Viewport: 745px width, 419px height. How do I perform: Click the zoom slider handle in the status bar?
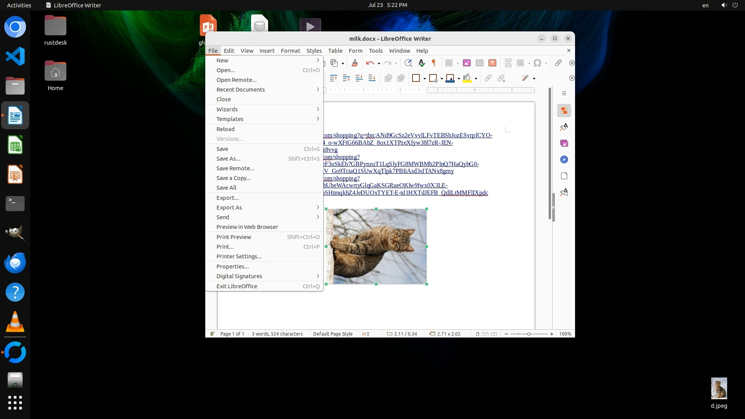click(528, 334)
